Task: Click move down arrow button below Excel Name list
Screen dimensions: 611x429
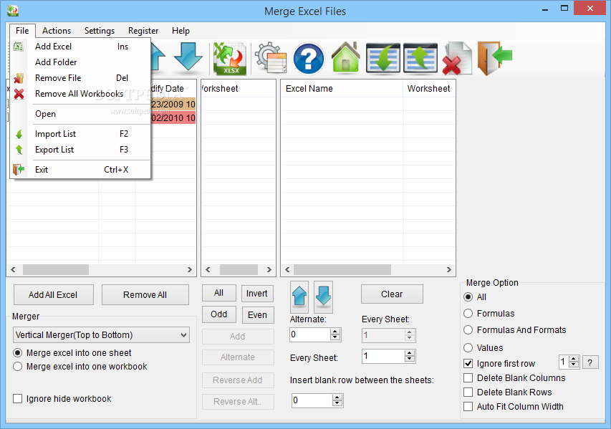Action: click(x=323, y=297)
